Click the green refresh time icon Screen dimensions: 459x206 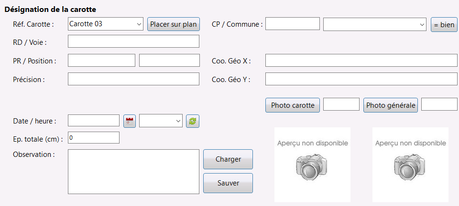coord(193,121)
